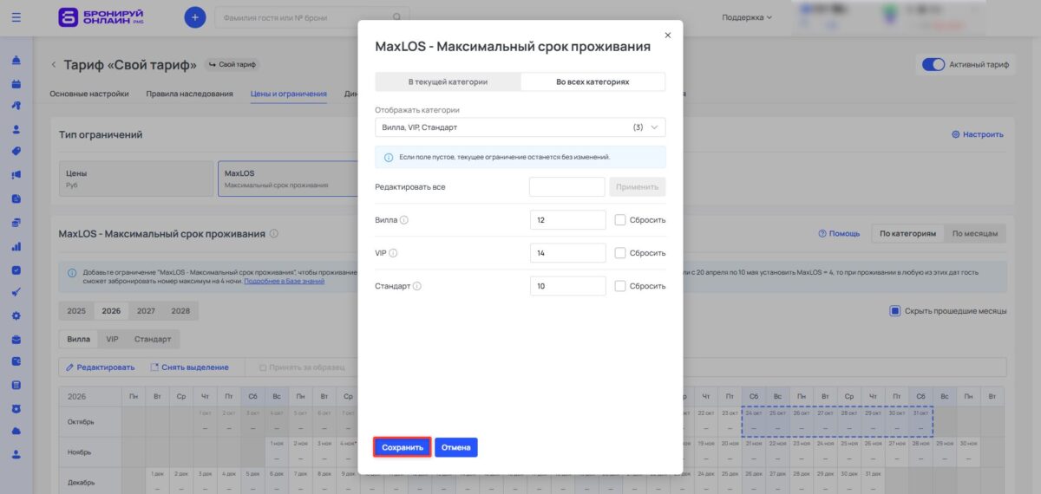1041x494 pixels.
Task: Click the magnifier icon in the guest search
Action: (x=397, y=16)
